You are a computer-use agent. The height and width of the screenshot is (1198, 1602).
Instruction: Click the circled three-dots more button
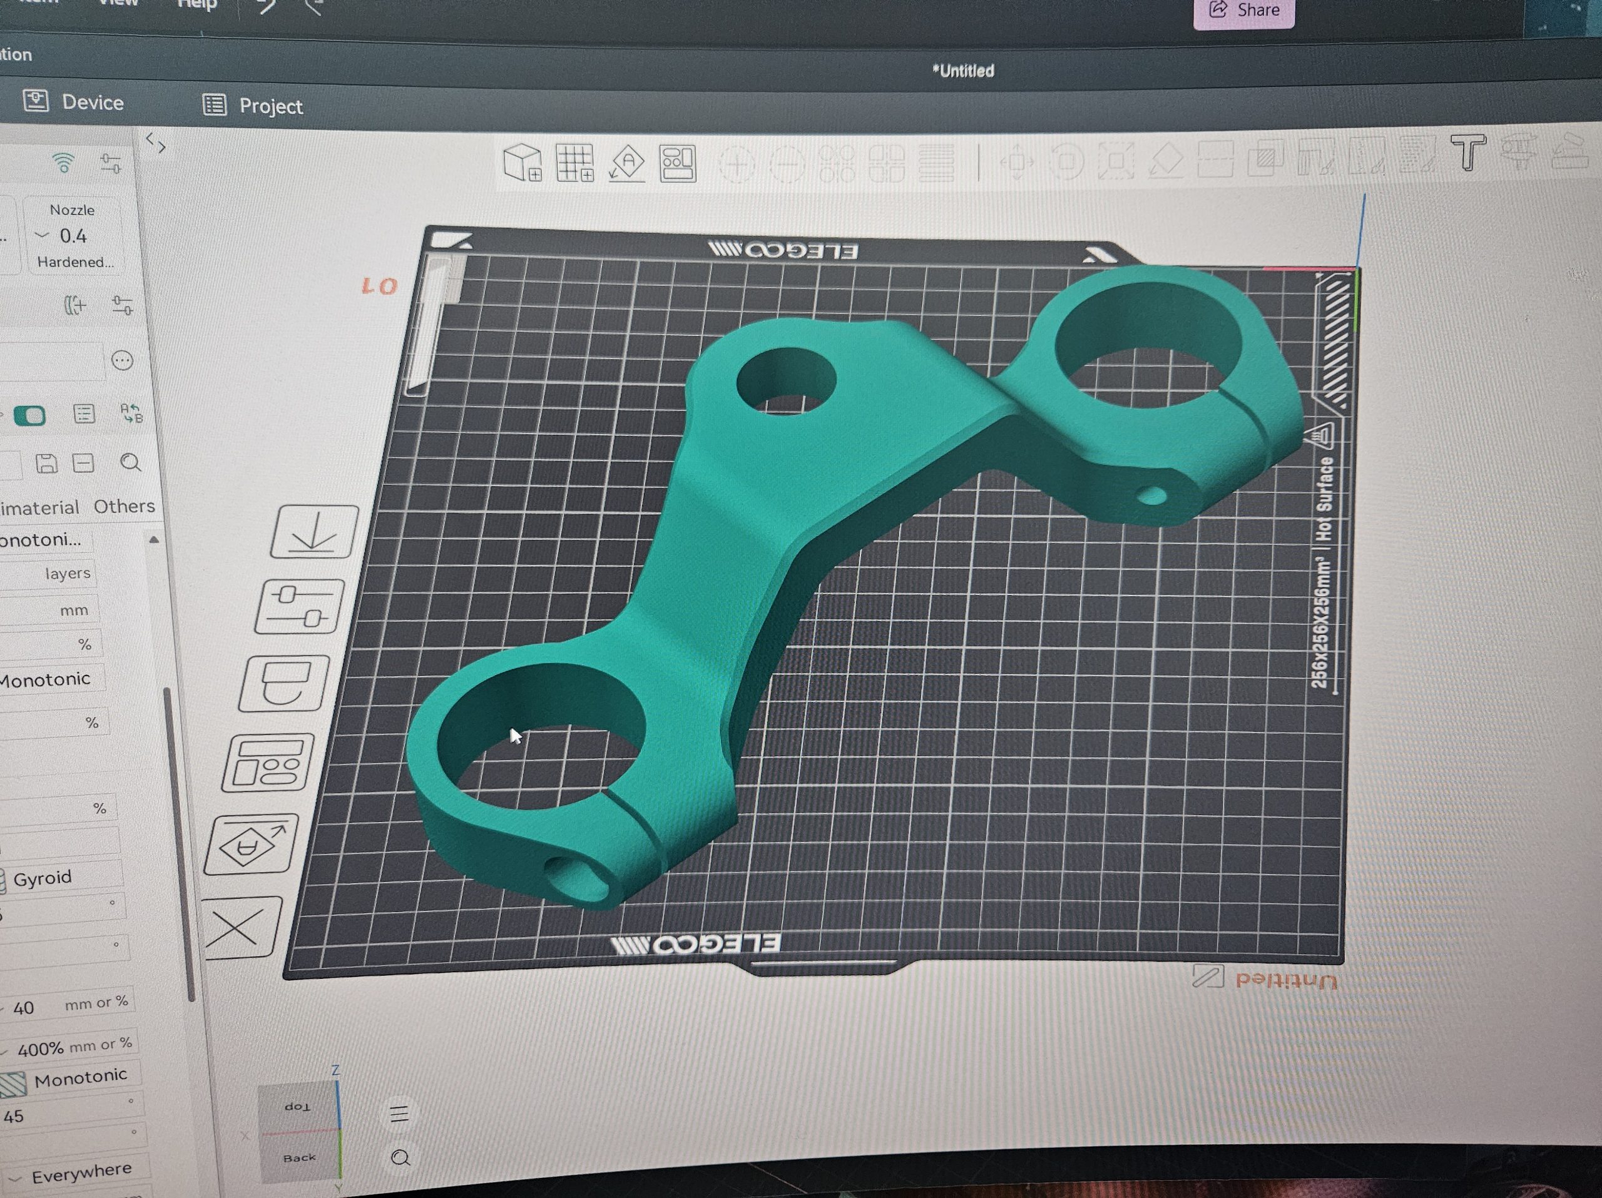coord(123,360)
